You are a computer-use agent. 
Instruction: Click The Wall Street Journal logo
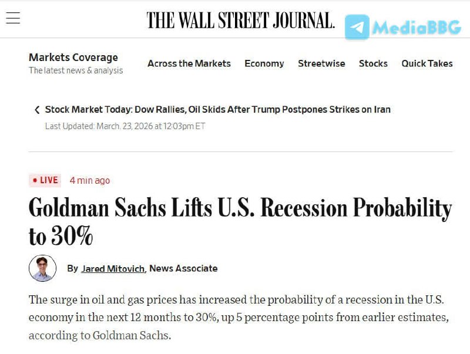pyautogui.click(x=240, y=20)
